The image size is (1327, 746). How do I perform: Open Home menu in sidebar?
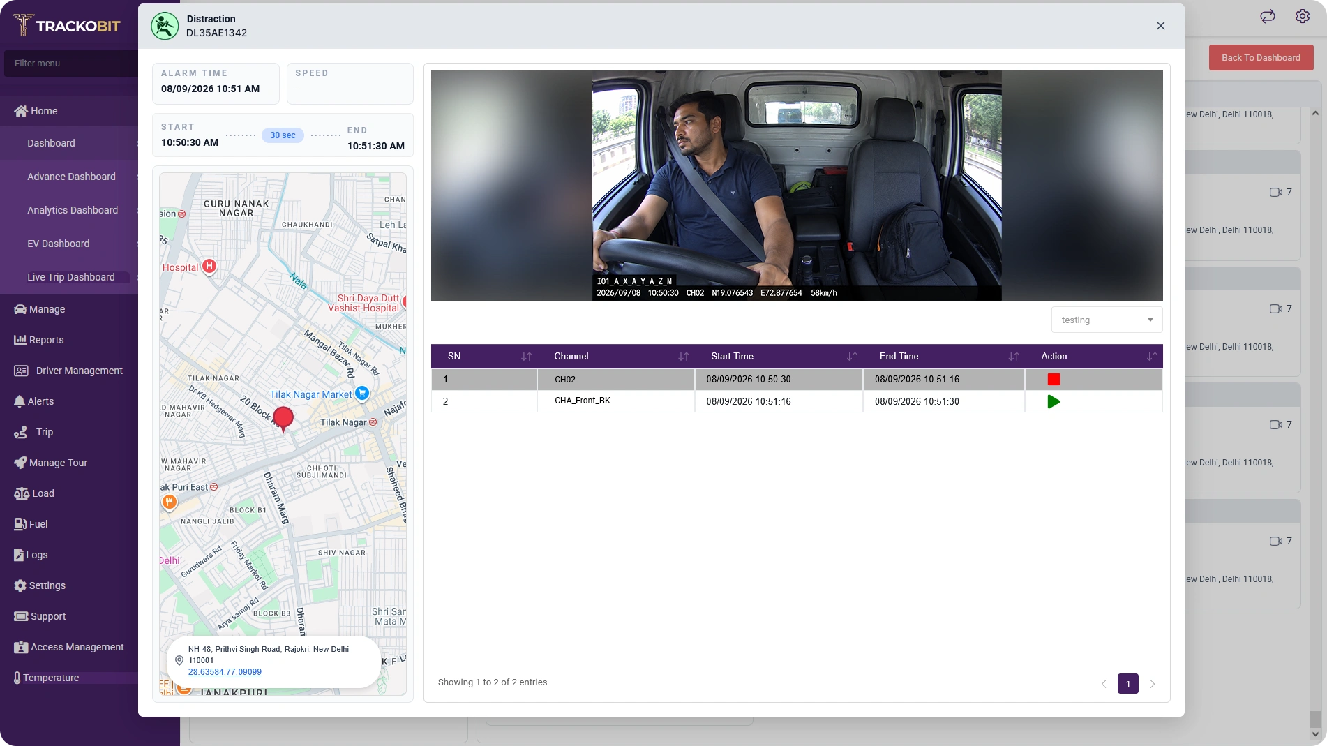coord(69,111)
